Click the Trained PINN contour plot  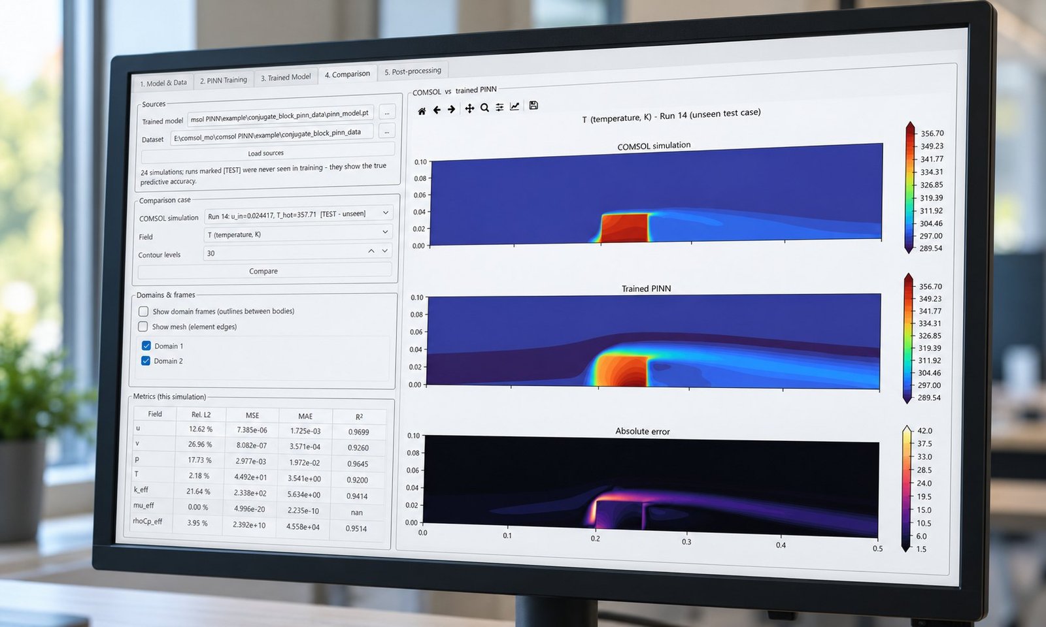(653, 342)
